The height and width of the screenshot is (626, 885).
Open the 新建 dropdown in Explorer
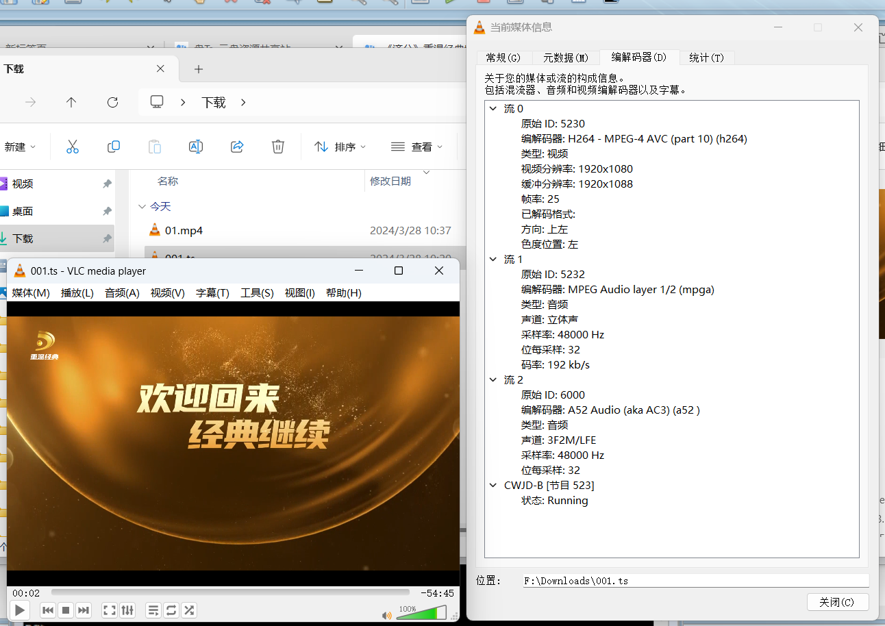coord(19,147)
